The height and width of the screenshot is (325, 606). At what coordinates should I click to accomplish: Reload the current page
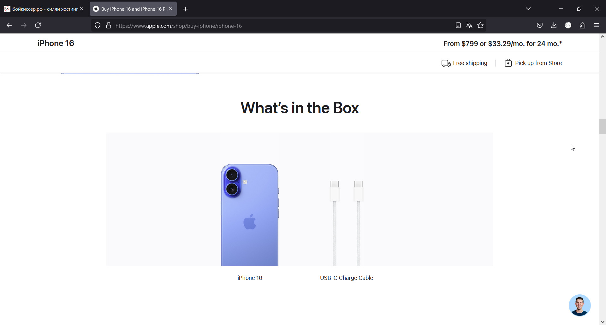(38, 25)
